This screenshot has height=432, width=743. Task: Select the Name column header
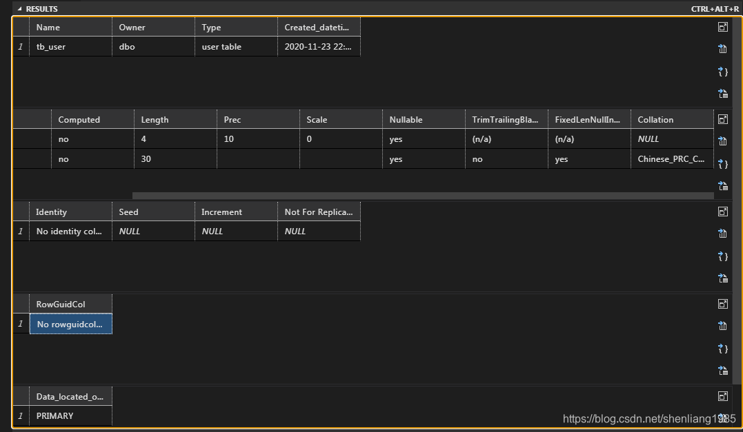coord(70,27)
